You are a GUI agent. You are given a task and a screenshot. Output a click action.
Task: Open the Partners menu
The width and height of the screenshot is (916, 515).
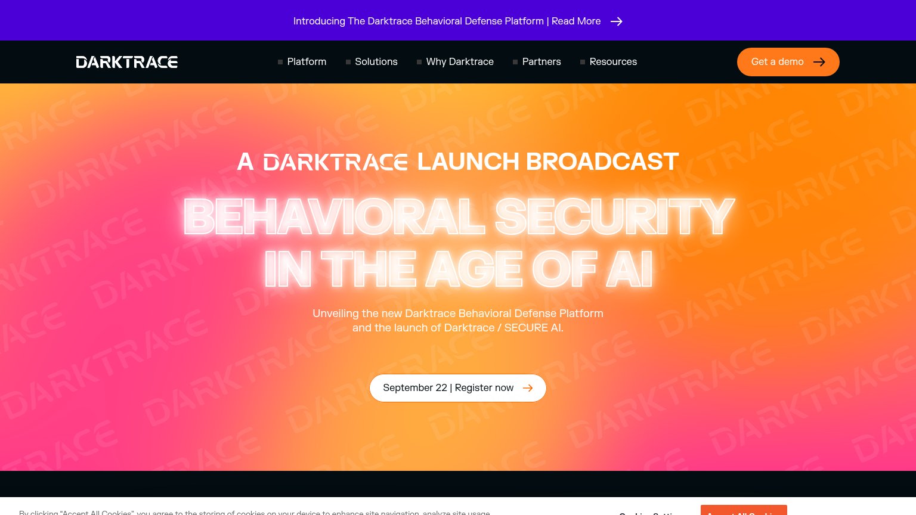point(537,61)
